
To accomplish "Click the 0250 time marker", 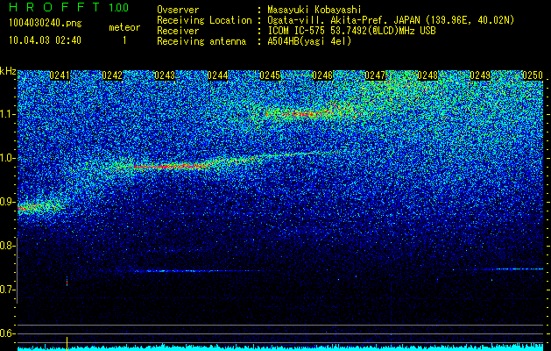I will [x=533, y=75].
